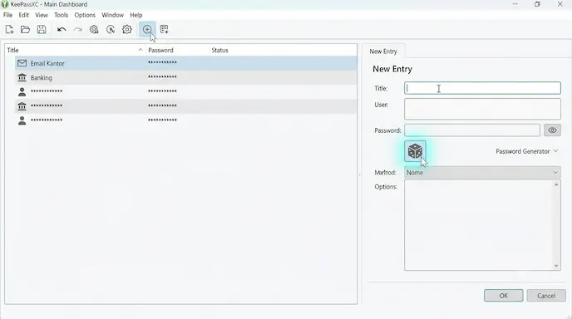Confirm the entry with OK
The image size is (572, 319).
point(504,295)
